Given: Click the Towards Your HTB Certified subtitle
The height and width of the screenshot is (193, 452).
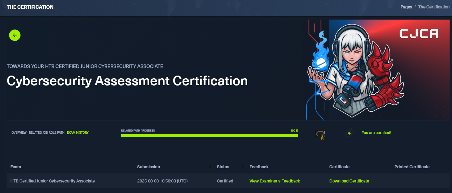Looking at the screenshot, I should pyautogui.click(x=85, y=66).
